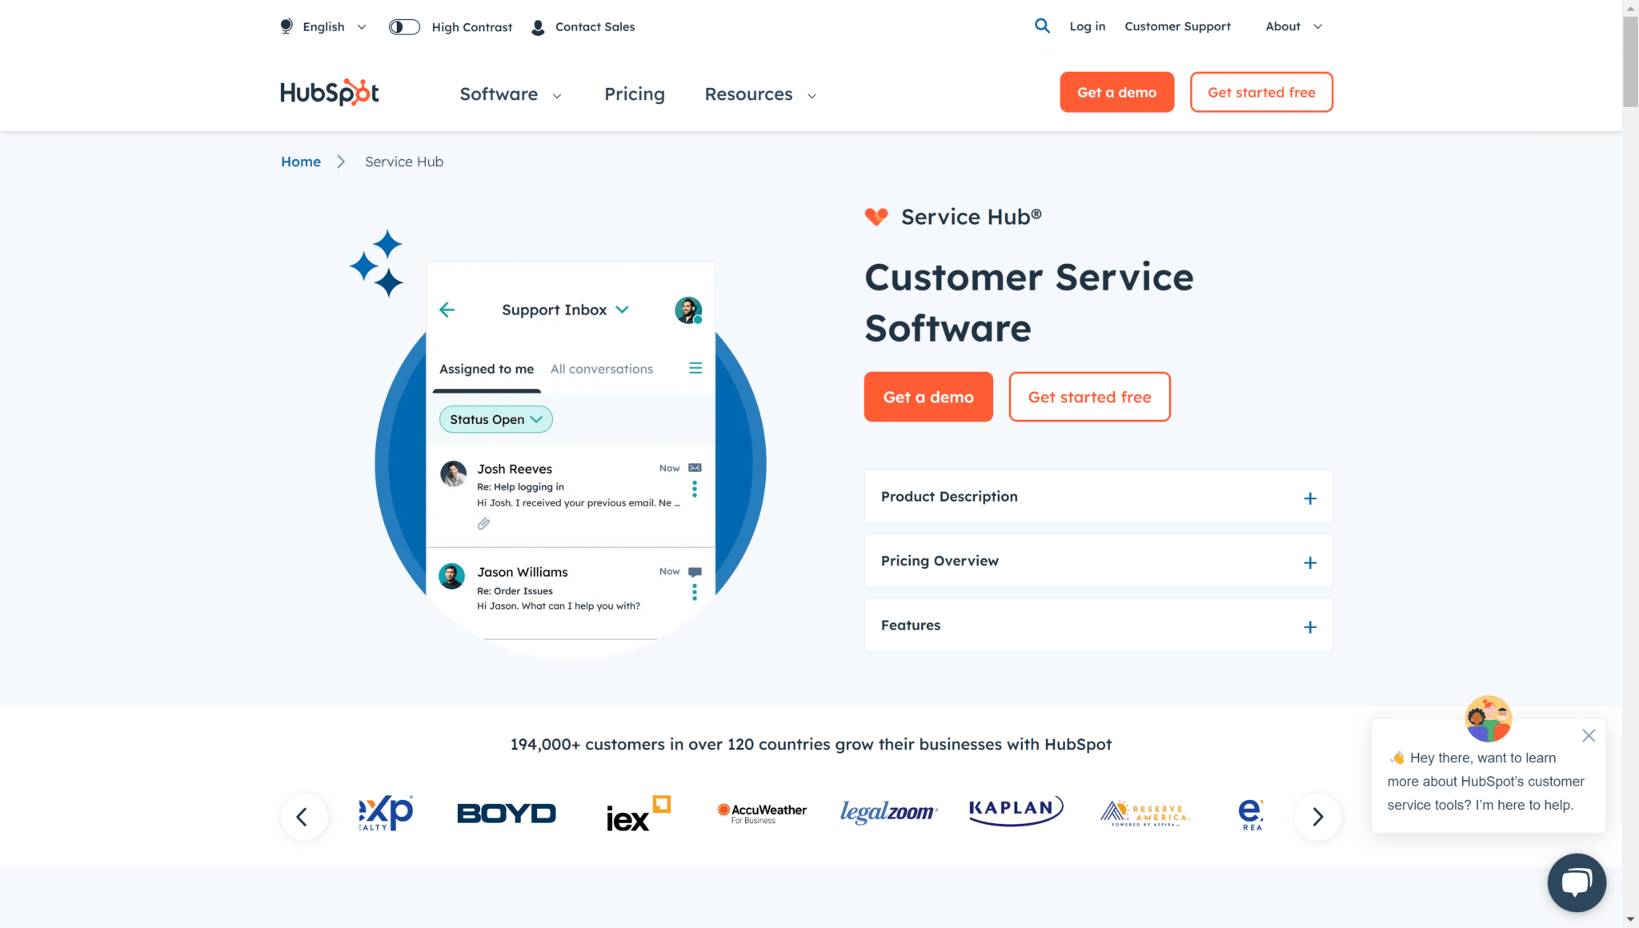Click the back arrow in Support Inbox
This screenshot has width=1639, height=928.
pos(447,310)
